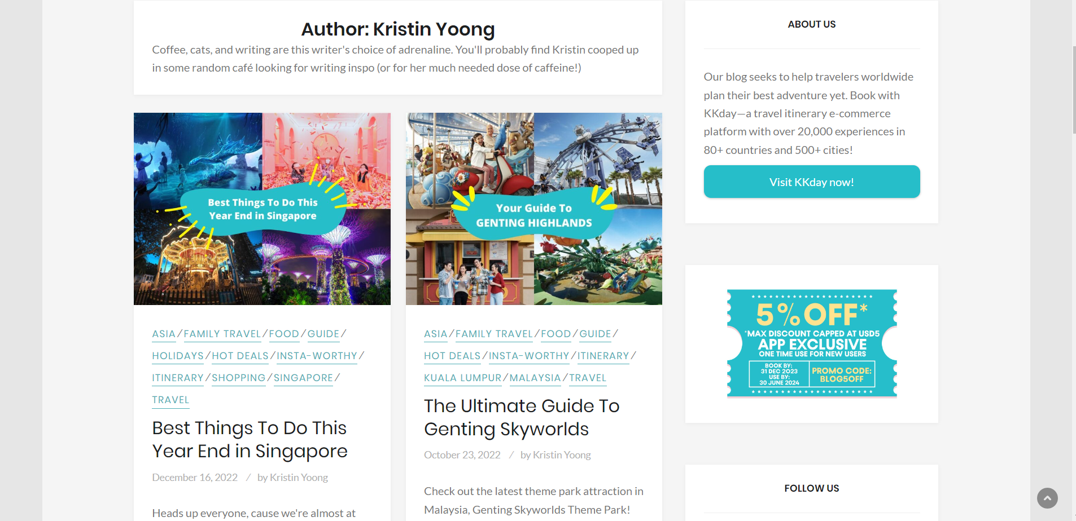Viewport: 1076px width, 521px height.
Task: Choose the SHOPPING category tag
Action: [x=238, y=378]
